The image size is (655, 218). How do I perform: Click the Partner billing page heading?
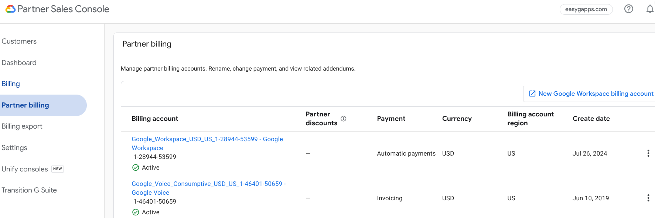point(147,44)
